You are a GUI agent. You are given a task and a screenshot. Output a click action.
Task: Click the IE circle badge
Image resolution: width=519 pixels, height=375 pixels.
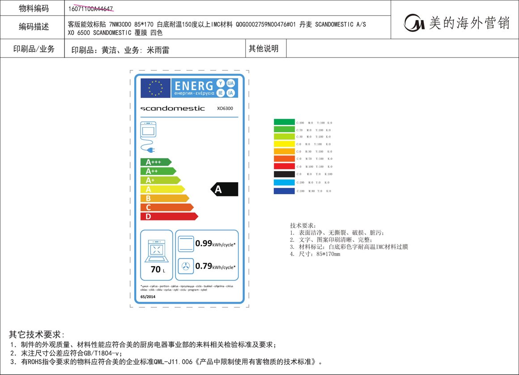point(221,92)
